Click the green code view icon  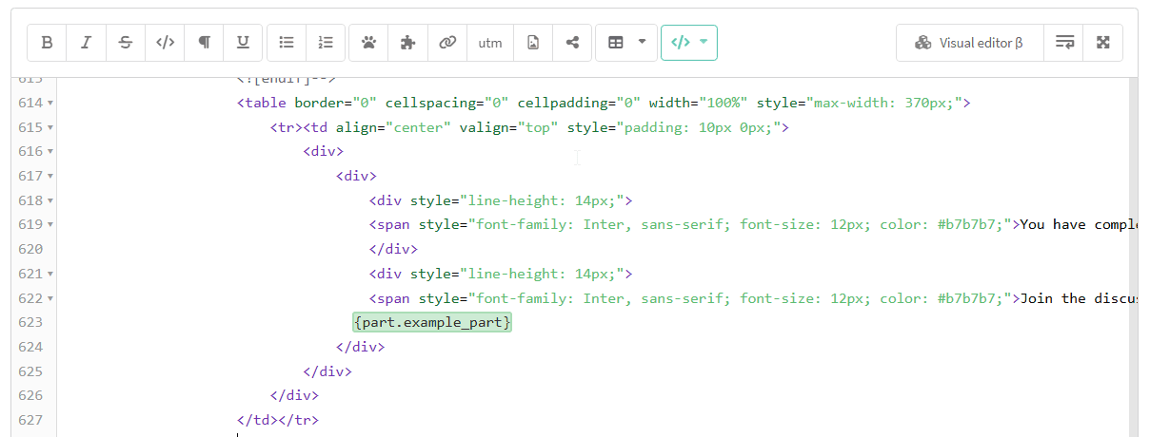(680, 43)
